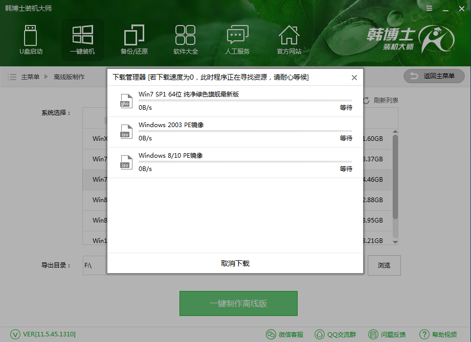Select the Win7 SP1 64位 download entry
The width and height of the screenshot is (471, 342).
(235, 101)
